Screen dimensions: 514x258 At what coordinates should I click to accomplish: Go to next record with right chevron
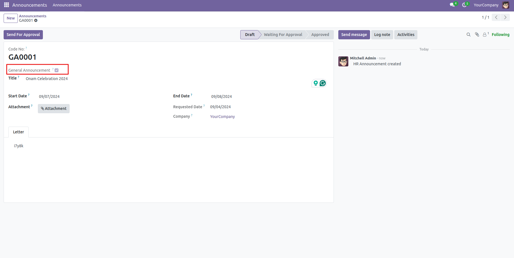(505, 17)
